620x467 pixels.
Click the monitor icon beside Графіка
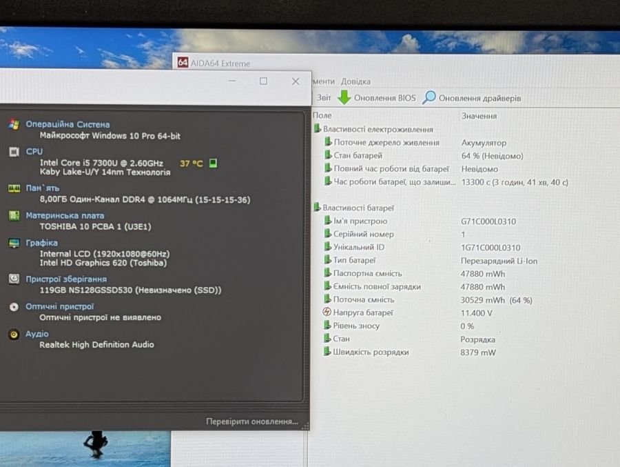tap(14, 243)
